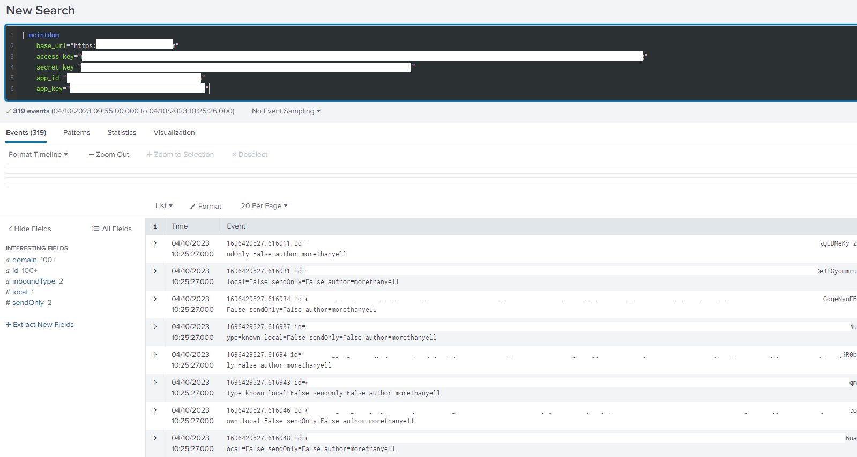Expand the event row 1696429527.616946
This screenshot has width=857, height=457.
tap(155, 410)
